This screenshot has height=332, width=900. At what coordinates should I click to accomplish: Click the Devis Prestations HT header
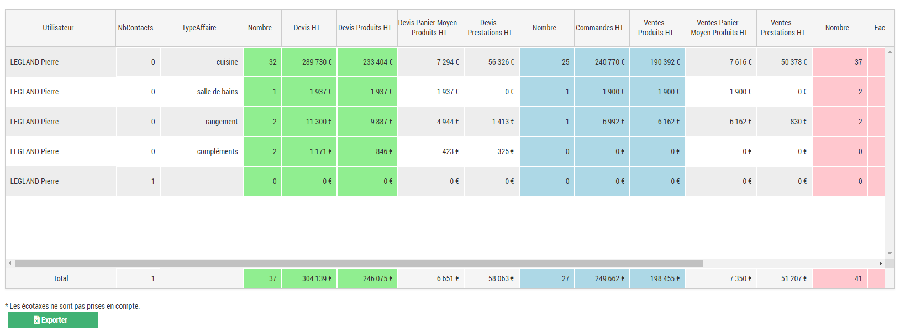[x=490, y=28]
